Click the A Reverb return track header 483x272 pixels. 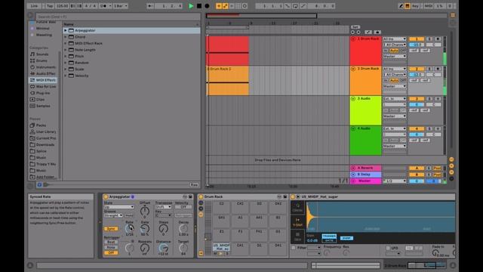coord(365,168)
